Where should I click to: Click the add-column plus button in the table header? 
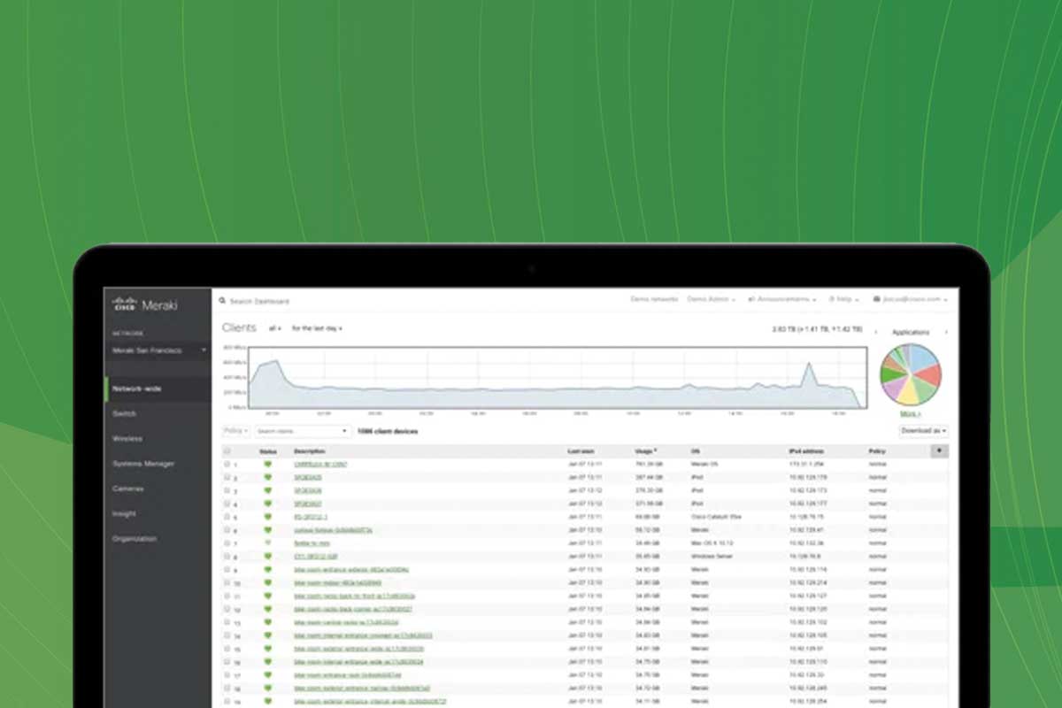(940, 451)
